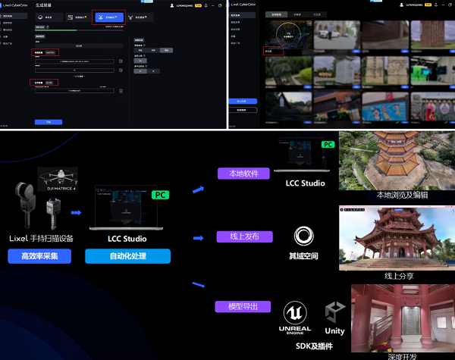This screenshot has width=455, height=360.
Task: Open the highlighted first sidebar item in gallery window
Action: (242, 15)
